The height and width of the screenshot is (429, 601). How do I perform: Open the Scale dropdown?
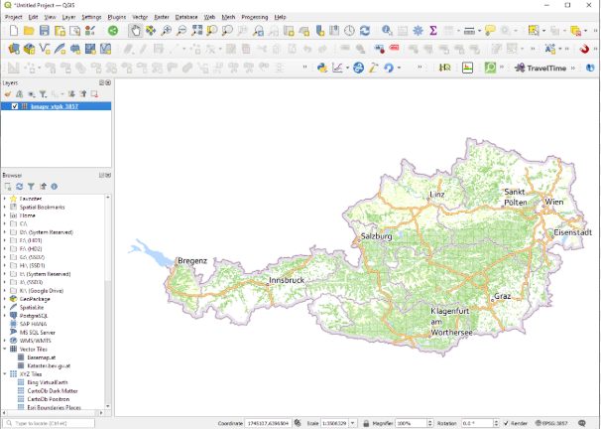tap(352, 423)
